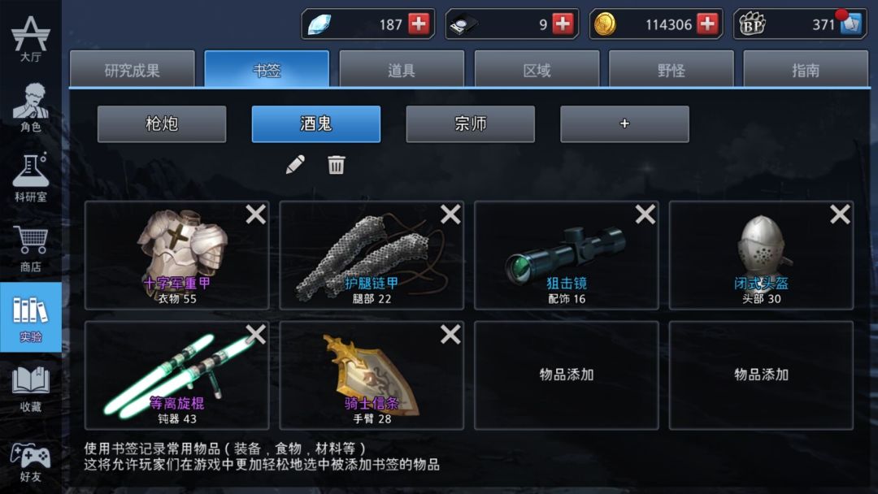Remove 十字军重甲 from the bookmark

coord(255,214)
